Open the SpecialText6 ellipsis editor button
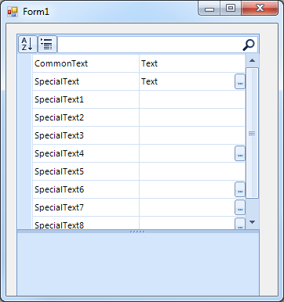This screenshot has width=284, height=302. pos(240,189)
